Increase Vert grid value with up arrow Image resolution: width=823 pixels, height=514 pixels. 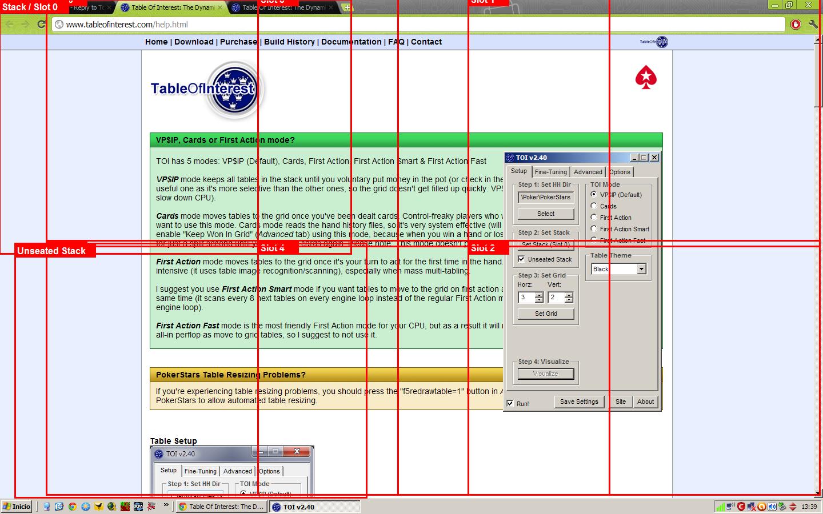click(x=569, y=295)
